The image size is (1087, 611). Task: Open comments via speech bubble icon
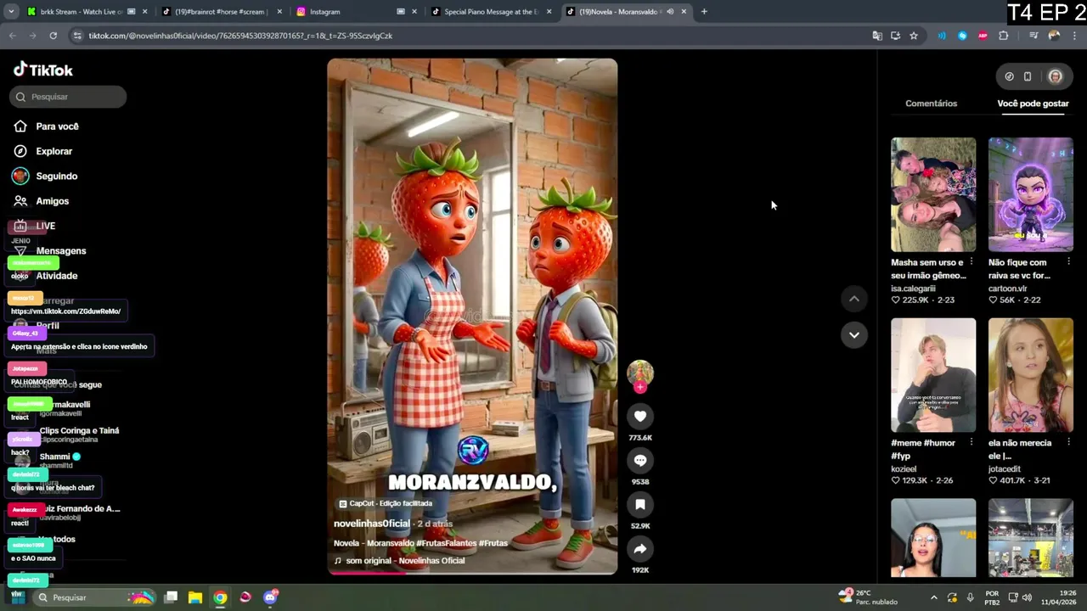coord(640,460)
